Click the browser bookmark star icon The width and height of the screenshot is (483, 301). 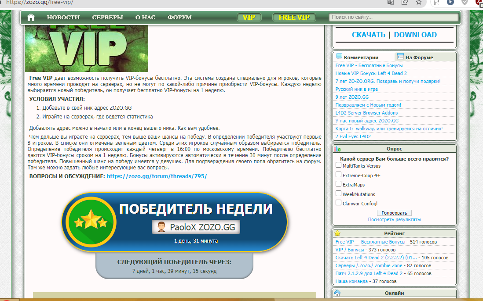point(419,2)
